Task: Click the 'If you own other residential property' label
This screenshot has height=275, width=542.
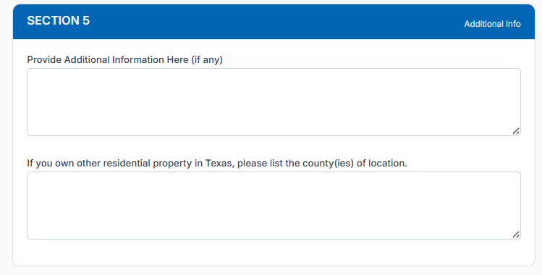Action: 217,163
